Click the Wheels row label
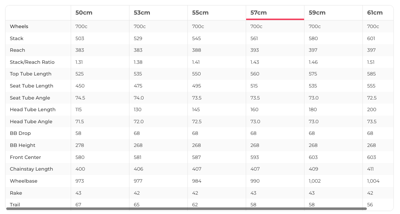The image size is (400, 214). click(x=19, y=27)
